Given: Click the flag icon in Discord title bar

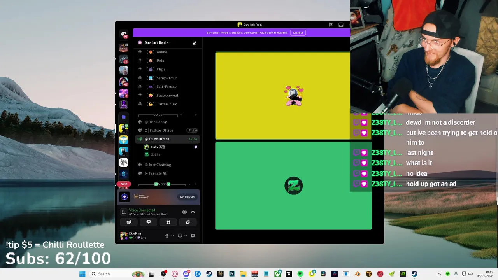Looking at the screenshot, I should [331, 24].
